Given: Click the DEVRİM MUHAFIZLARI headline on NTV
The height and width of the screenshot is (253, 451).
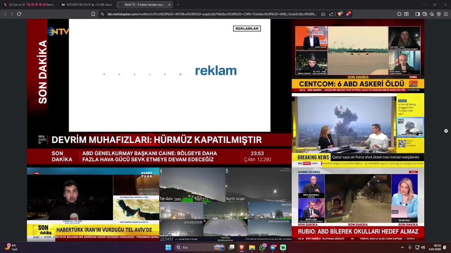Looking at the screenshot, I should click(x=156, y=140).
